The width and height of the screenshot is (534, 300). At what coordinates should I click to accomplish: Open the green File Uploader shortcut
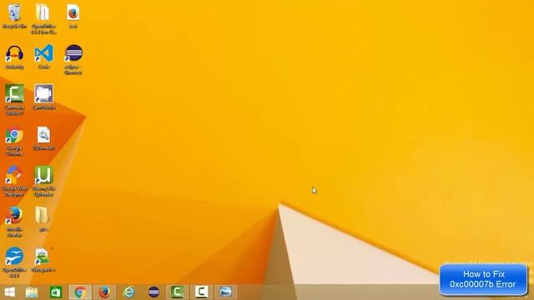[43, 182]
